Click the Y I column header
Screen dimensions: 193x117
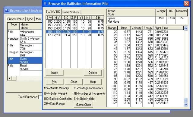coord(81,18)
